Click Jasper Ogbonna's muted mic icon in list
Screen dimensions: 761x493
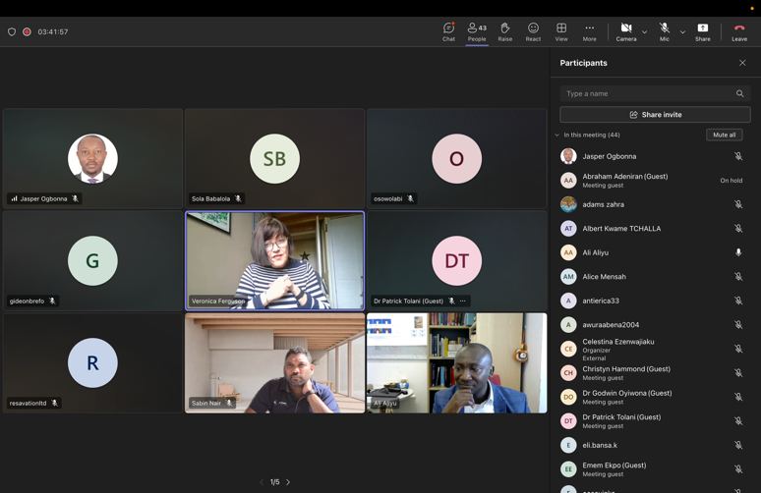[x=738, y=156]
